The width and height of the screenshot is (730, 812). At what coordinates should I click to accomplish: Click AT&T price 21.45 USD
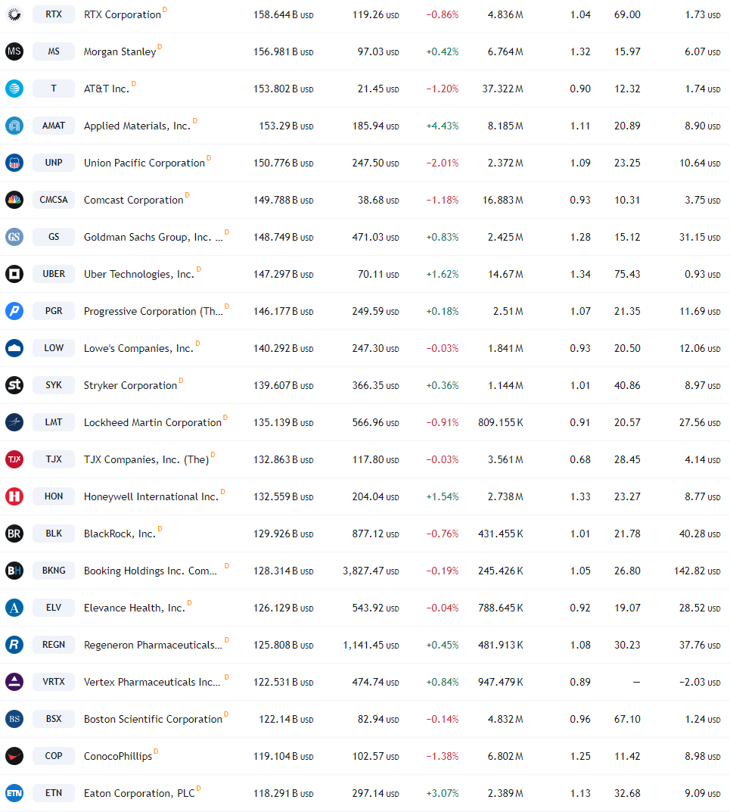378,89
